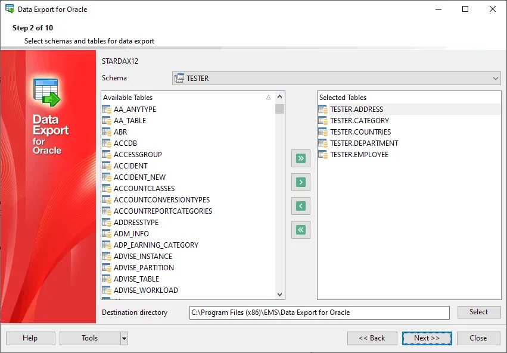Maximize the Data Export for Oracle window
Image resolution: width=507 pixels, height=353 pixels.
[x=465, y=9]
